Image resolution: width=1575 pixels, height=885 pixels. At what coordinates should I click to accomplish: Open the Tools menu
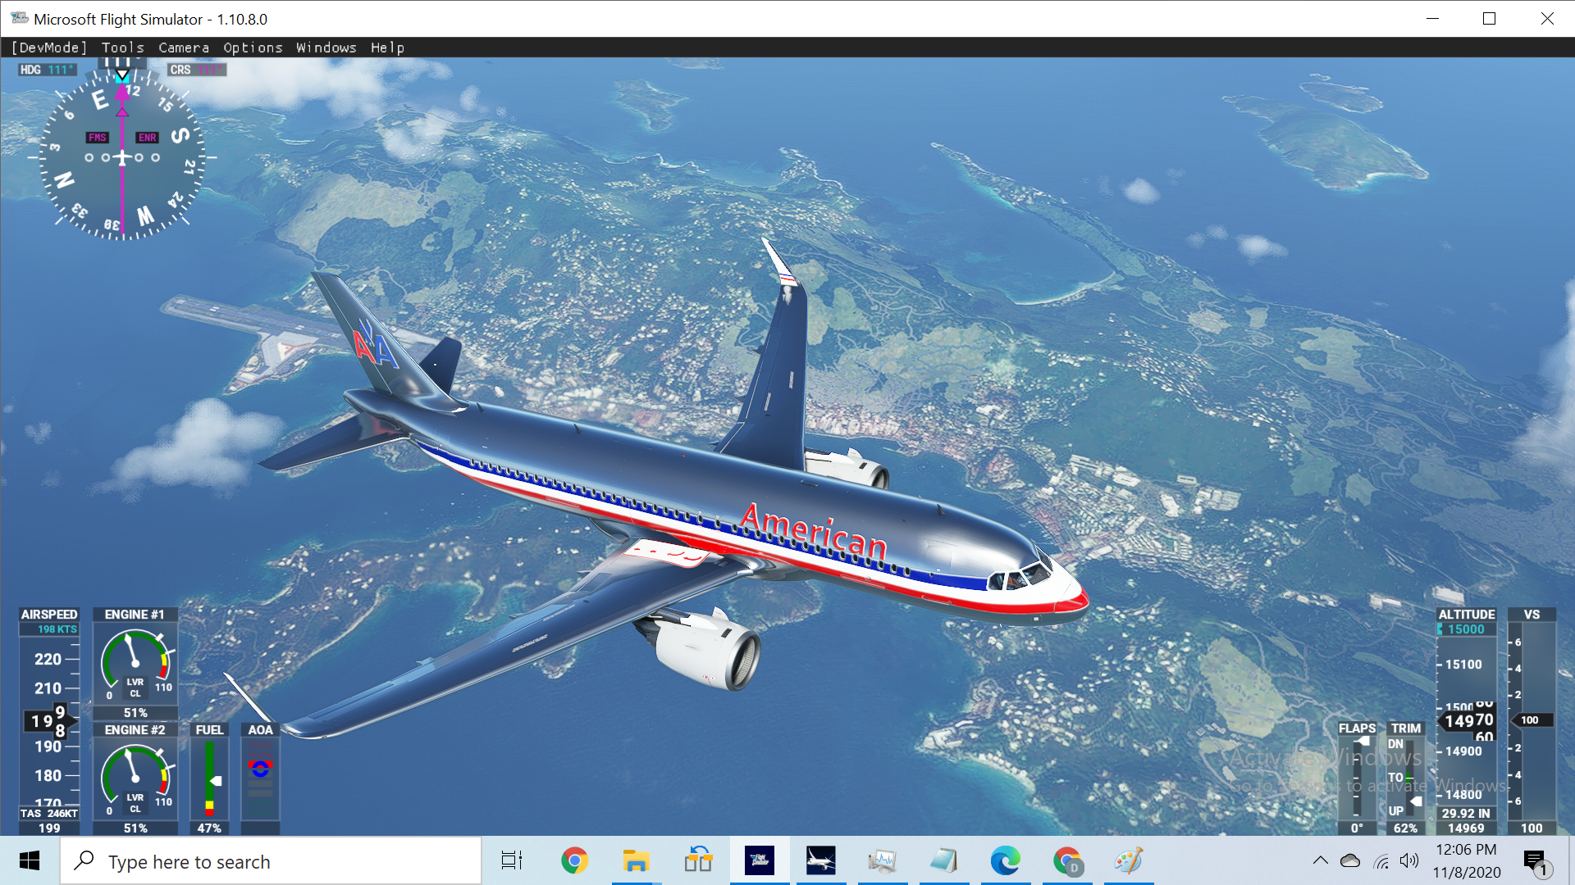pos(123,48)
